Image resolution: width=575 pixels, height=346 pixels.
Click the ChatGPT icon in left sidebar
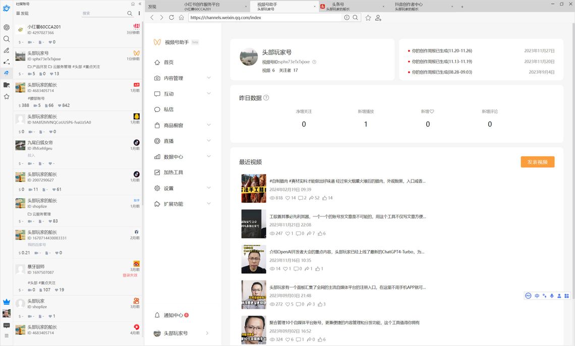pos(7,27)
